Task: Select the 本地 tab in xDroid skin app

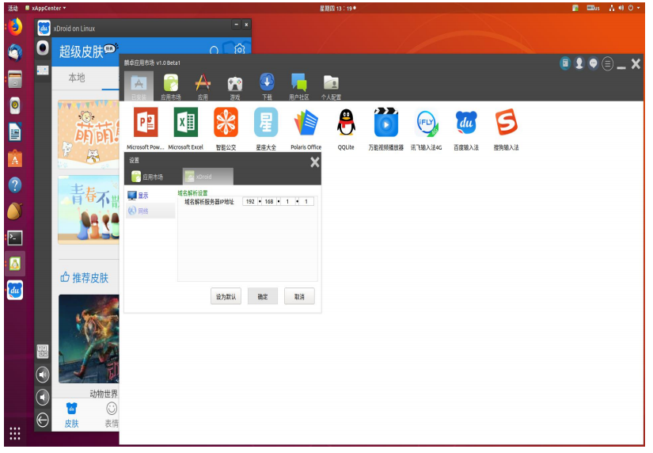Action: [77, 78]
